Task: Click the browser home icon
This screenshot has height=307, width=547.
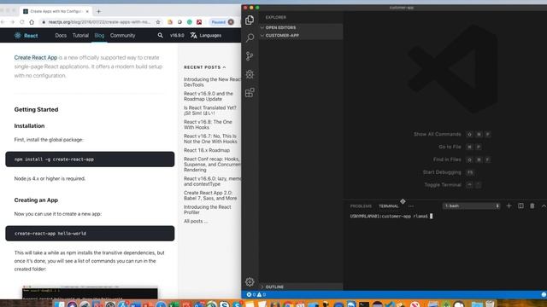Action: (x=32, y=22)
